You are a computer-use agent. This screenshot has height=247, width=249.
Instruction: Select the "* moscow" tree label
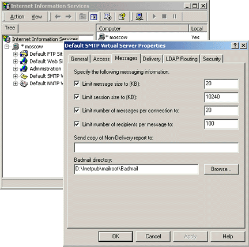32,47
